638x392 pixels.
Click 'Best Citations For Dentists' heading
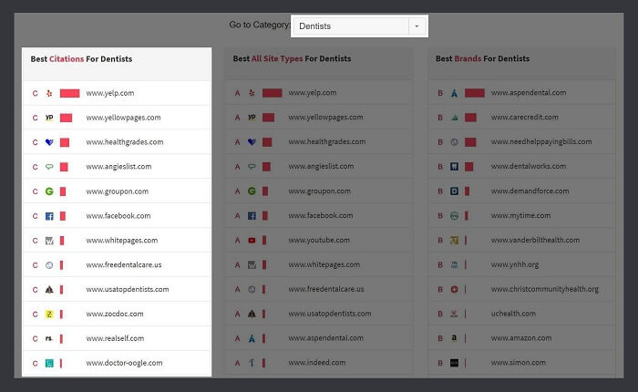tap(81, 59)
